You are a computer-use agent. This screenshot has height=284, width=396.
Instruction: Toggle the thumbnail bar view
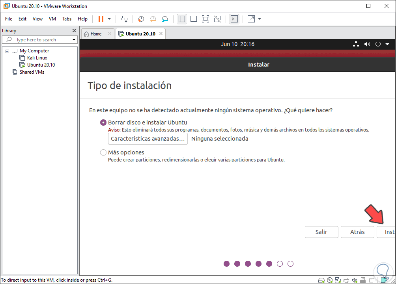point(194,19)
